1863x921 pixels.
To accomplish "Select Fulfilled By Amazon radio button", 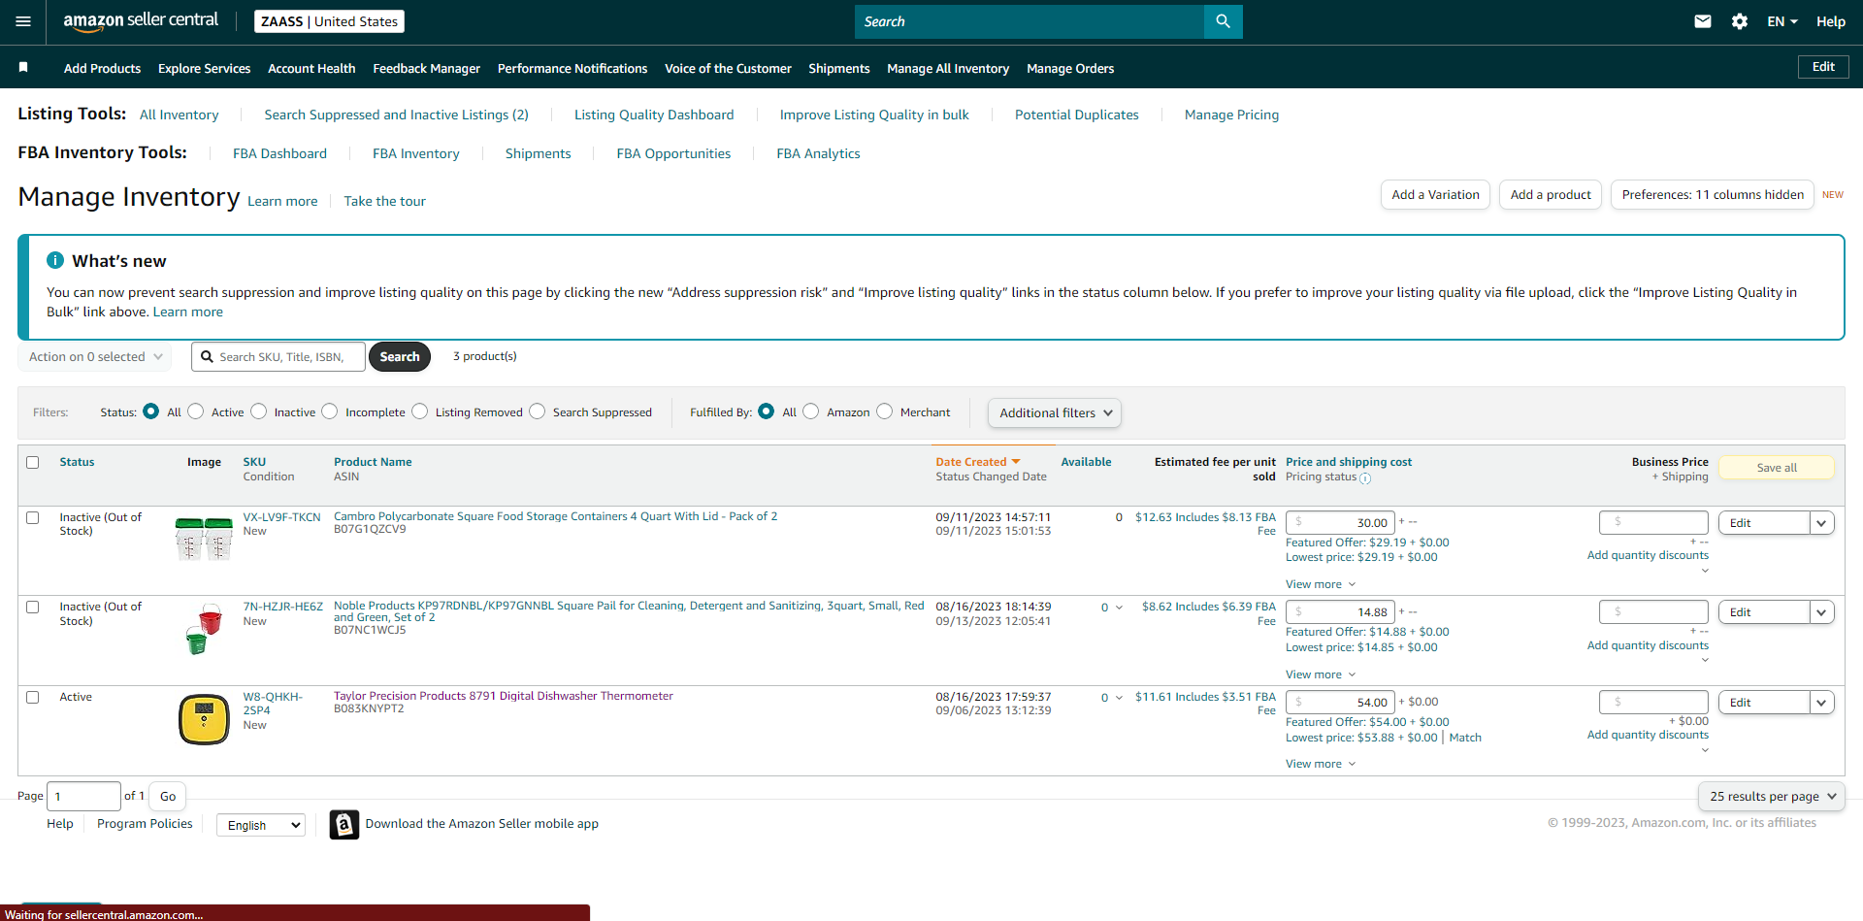I will click(x=811, y=411).
